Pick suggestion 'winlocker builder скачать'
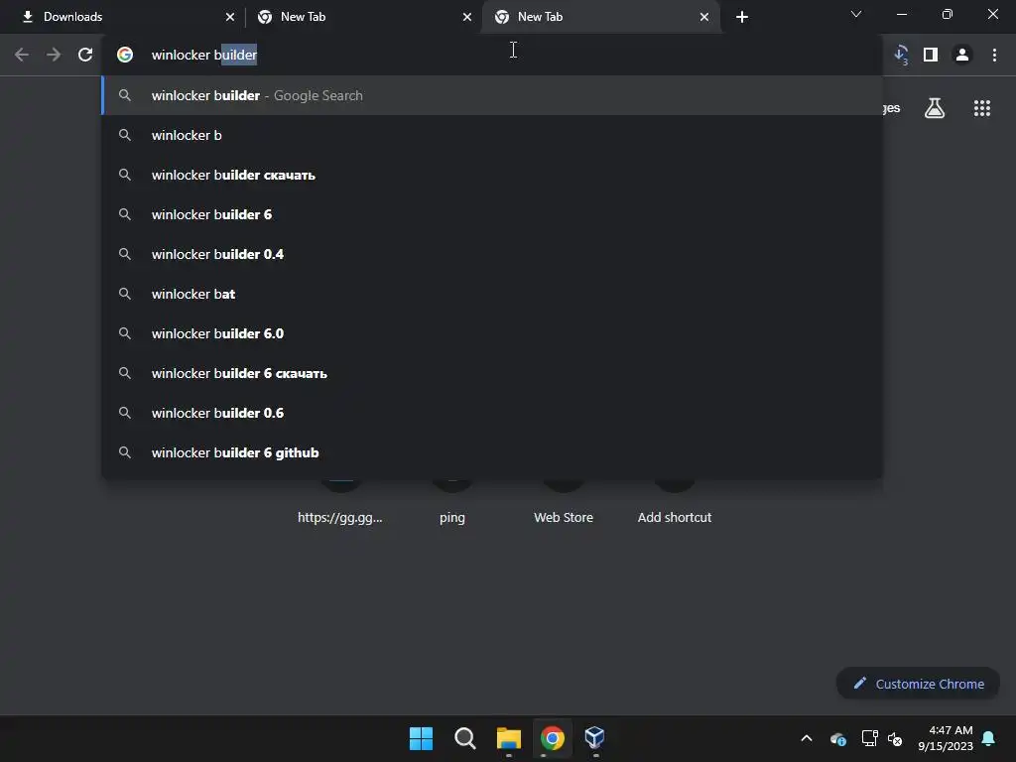Viewport: 1016px width, 762px height. coord(492,175)
